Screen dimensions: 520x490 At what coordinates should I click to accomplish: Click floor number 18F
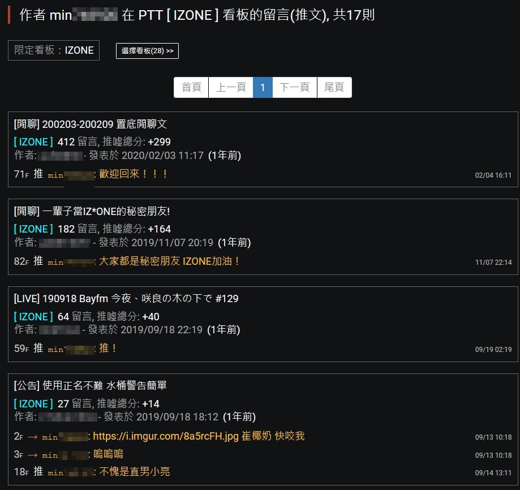pyautogui.click(x=22, y=472)
